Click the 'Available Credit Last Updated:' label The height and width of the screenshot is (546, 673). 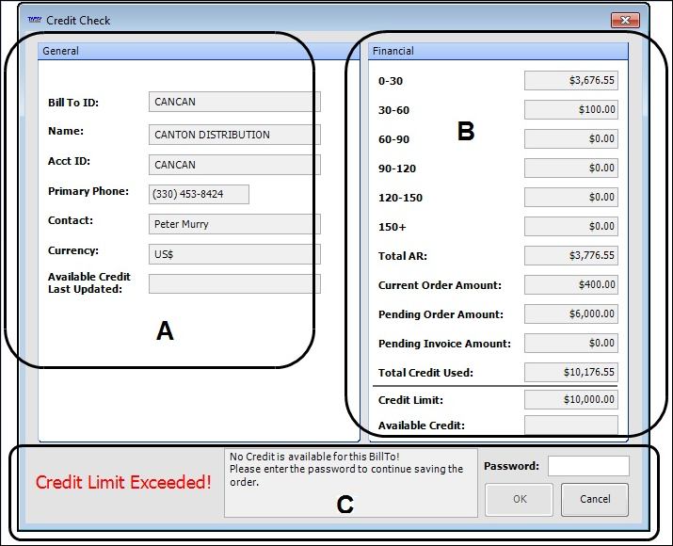[89, 282]
